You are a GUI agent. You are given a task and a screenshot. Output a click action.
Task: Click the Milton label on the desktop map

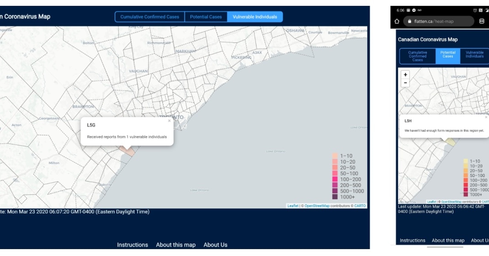point(54,163)
